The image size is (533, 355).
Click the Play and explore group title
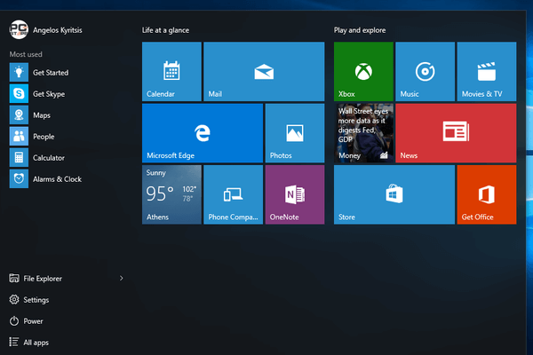point(360,30)
